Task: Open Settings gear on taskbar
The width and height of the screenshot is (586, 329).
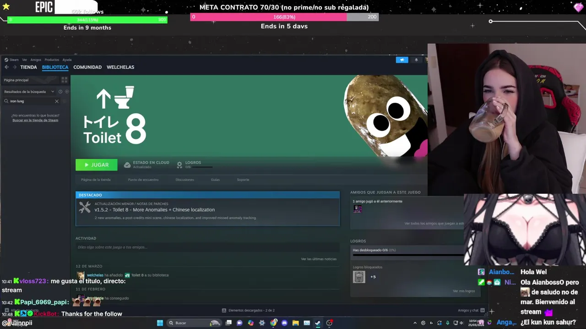Action: tap(262, 323)
